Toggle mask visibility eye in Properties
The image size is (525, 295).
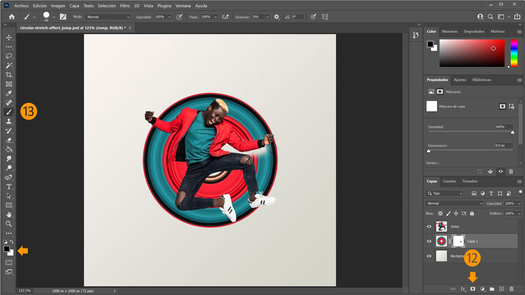[x=500, y=172]
